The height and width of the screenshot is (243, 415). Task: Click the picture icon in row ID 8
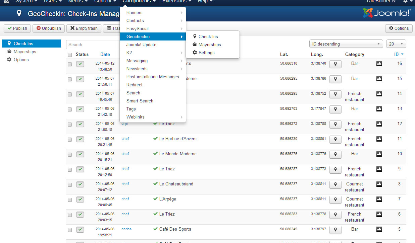click(379, 184)
